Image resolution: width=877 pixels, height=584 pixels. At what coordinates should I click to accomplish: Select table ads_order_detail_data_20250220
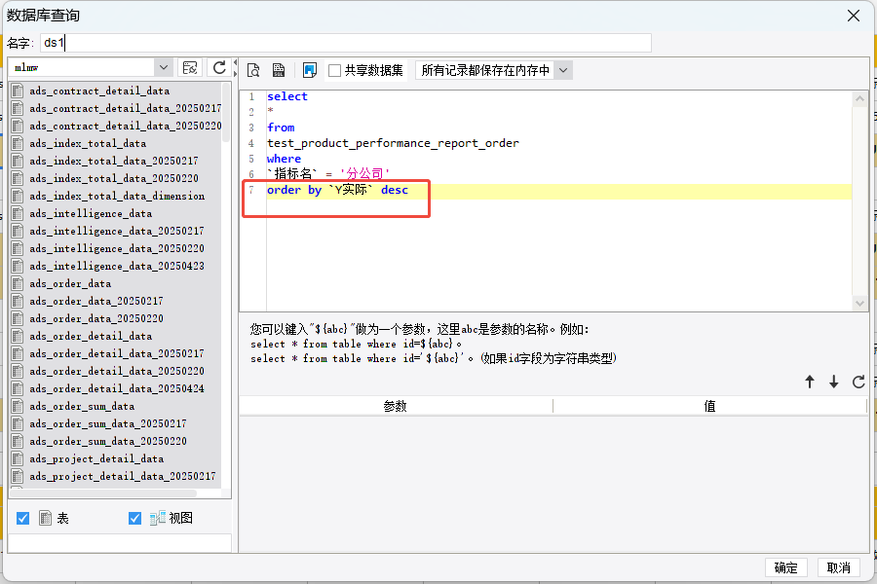point(116,371)
